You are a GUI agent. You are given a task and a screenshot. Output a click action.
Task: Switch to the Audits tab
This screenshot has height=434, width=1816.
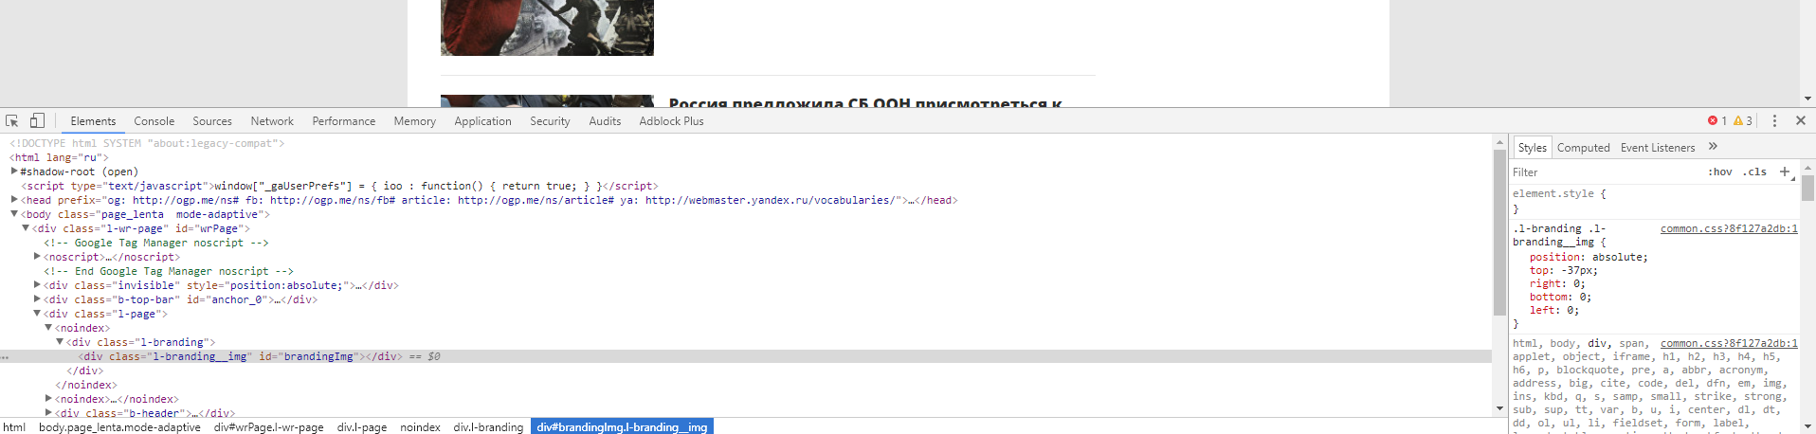pos(605,121)
